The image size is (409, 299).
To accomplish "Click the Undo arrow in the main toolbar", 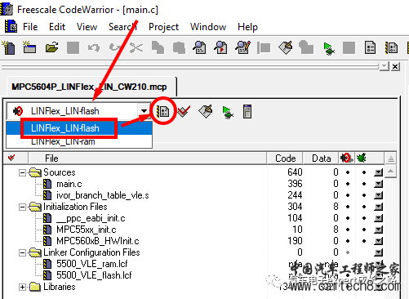I will point(94,48).
